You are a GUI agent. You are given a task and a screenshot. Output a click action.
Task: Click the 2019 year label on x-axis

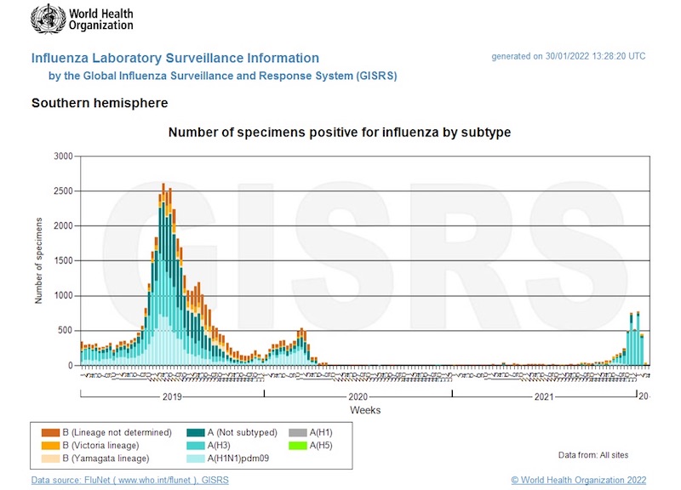pos(172,396)
